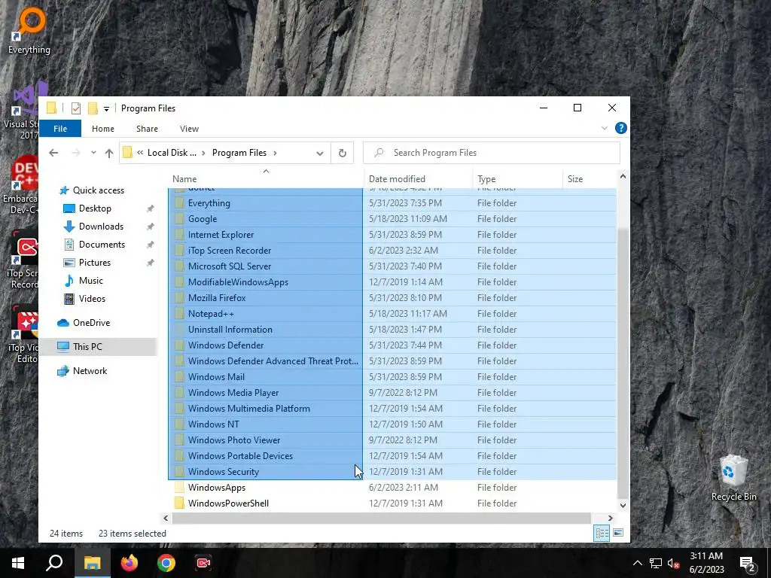Sort by the Date modified column
This screenshot has height=578, width=771.
[x=419, y=179]
